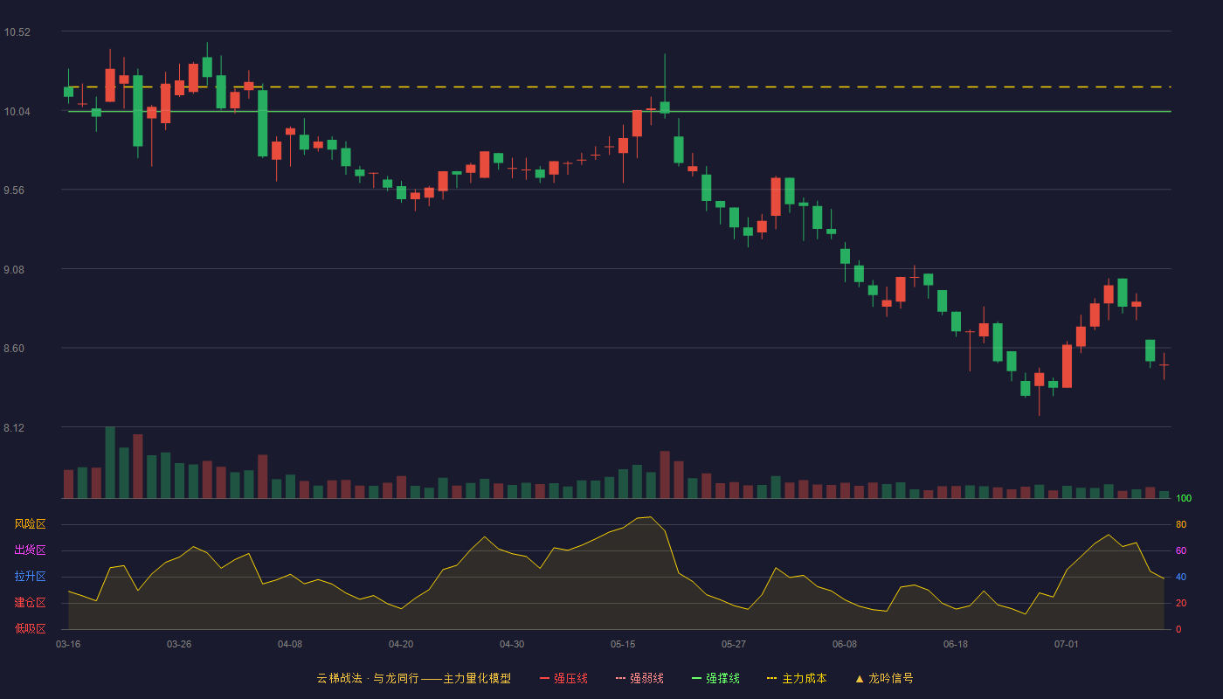
Task: Click the 10.04 price axis label
Action: pos(17,112)
